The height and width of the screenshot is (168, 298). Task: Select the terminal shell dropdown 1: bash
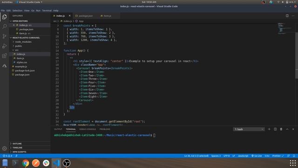[249, 129]
